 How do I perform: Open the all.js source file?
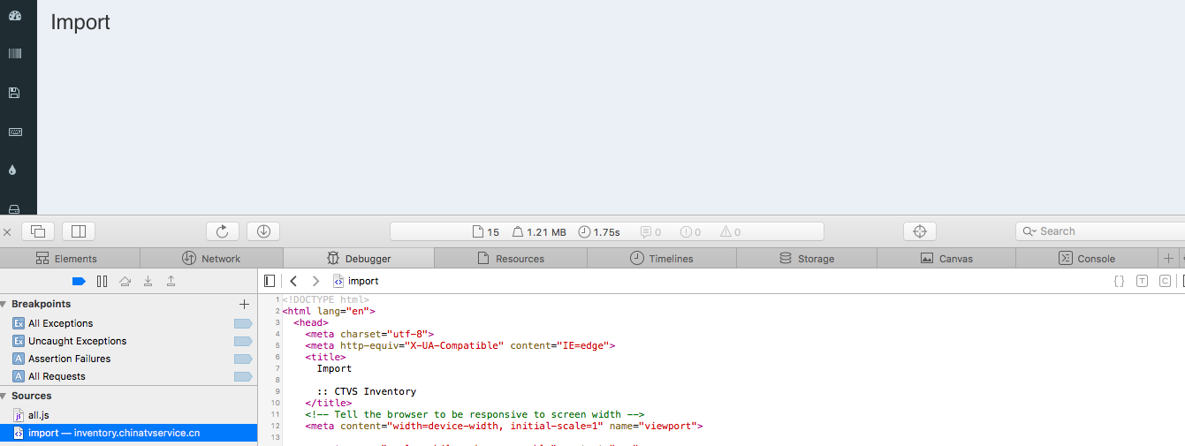128,414
